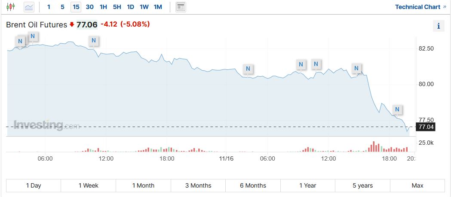The height and width of the screenshot is (197, 451).
Task: Click the Investing.com watermark logo
Action: pyautogui.click(x=47, y=125)
